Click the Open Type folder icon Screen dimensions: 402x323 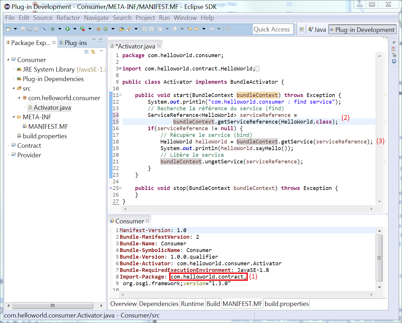pos(121,29)
